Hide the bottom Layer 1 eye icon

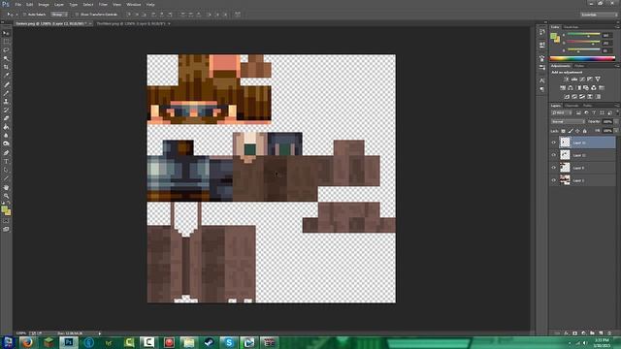pyautogui.click(x=554, y=180)
